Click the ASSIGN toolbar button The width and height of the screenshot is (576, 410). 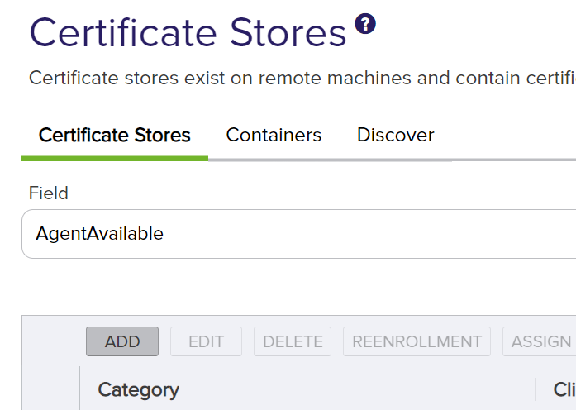click(540, 341)
